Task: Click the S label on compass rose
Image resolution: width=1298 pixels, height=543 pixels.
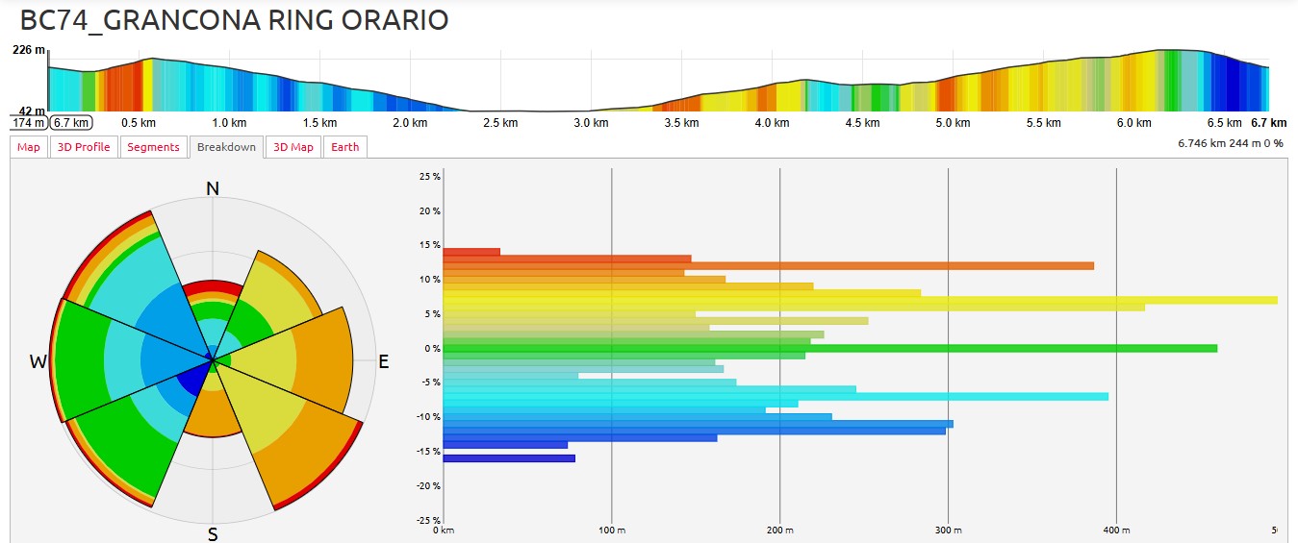Action: click(213, 534)
